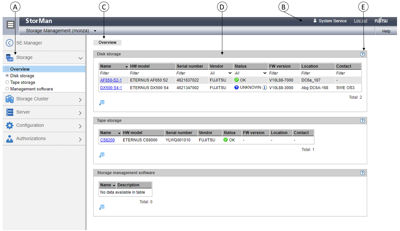Open help for Tape storage panel
This screenshot has width=400, height=231.
tap(363, 121)
